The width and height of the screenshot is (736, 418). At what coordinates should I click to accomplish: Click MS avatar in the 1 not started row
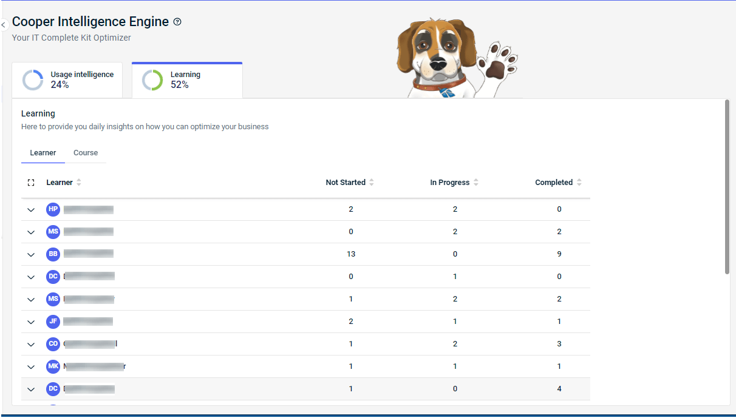(x=53, y=299)
